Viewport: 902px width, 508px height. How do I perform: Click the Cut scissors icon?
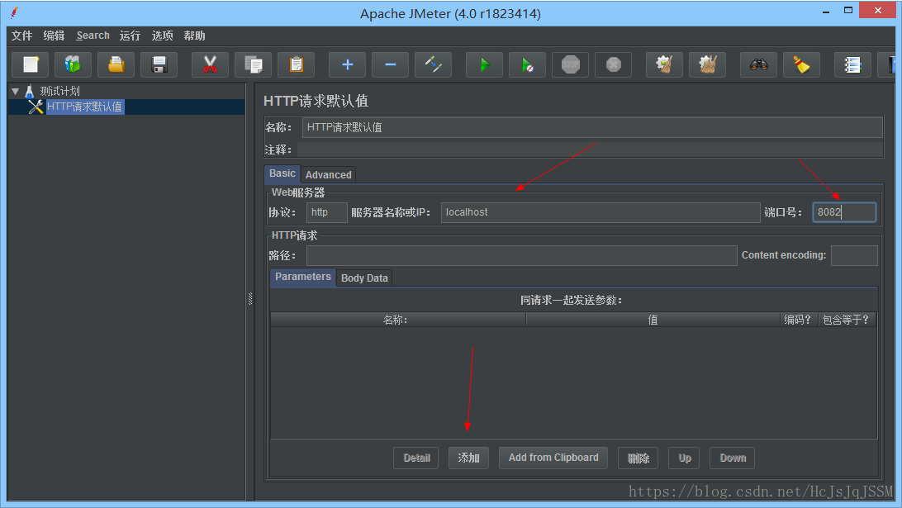point(211,64)
